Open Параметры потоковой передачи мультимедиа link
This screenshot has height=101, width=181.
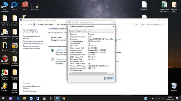click(x=31, y=47)
